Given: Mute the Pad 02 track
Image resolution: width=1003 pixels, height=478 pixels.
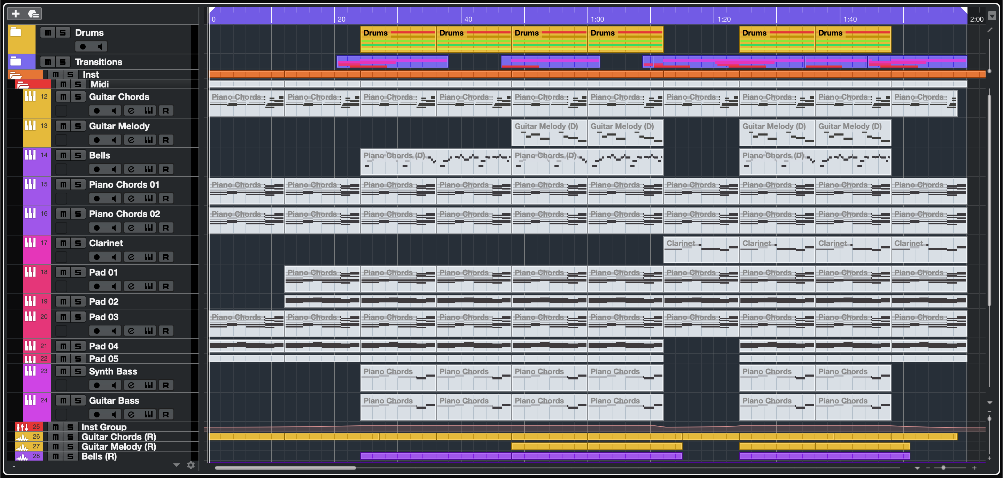Looking at the screenshot, I should (63, 301).
